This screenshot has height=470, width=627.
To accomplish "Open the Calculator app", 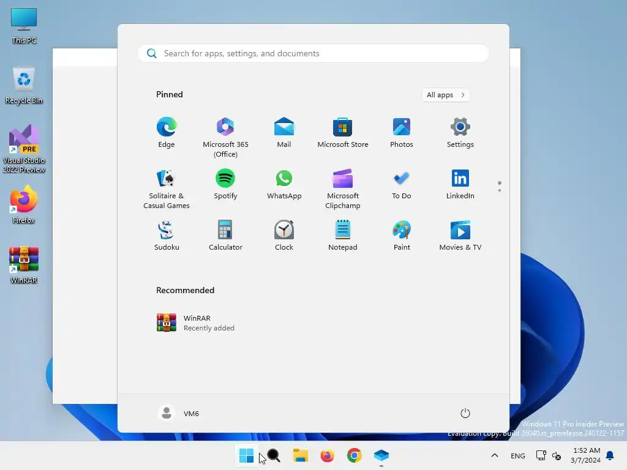I will [225, 236].
